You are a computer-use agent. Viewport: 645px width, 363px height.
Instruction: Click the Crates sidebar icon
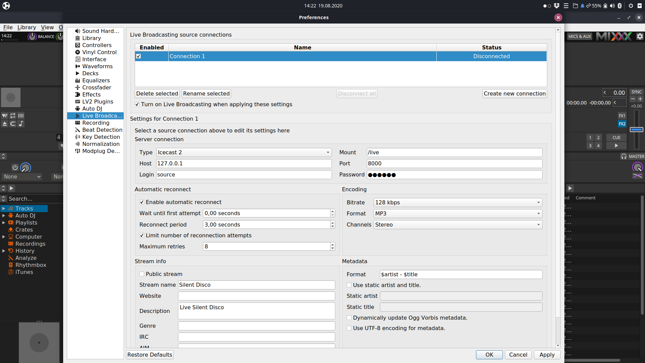11,230
